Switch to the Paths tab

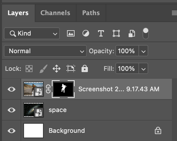pyautogui.click(x=91, y=13)
